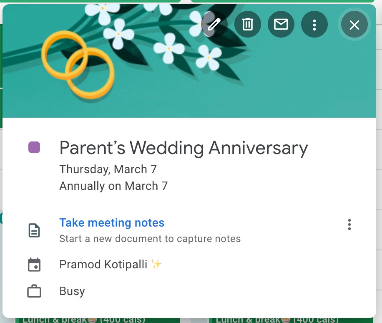Click the document notes icon

[34, 230]
